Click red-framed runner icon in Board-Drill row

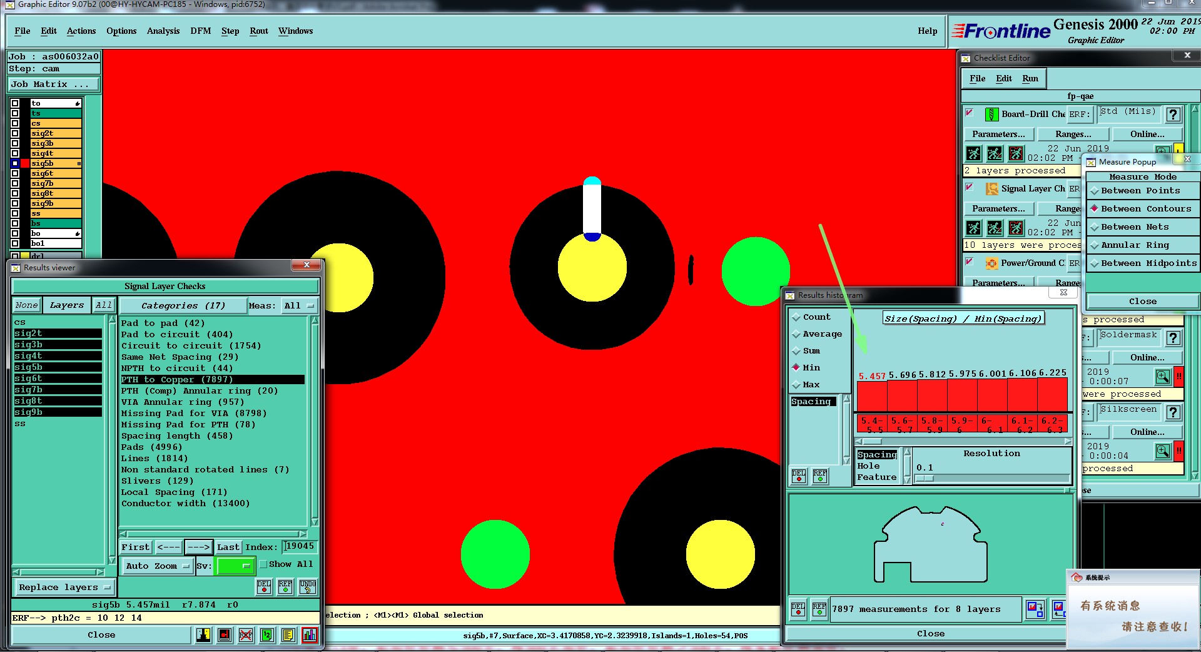[x=1016, y=153]
